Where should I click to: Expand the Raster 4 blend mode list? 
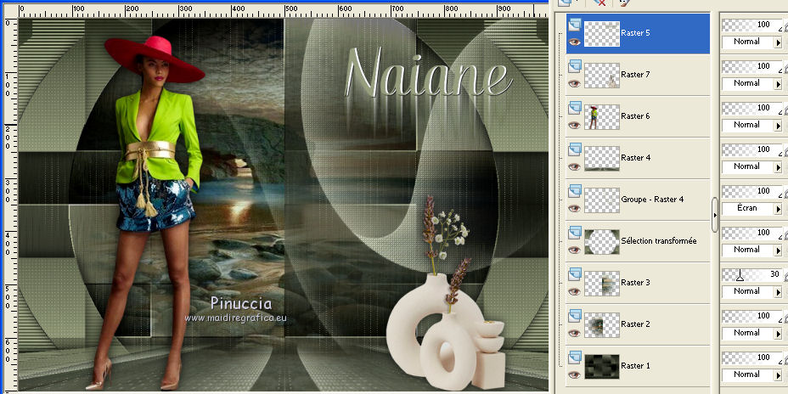click(778, 167)
